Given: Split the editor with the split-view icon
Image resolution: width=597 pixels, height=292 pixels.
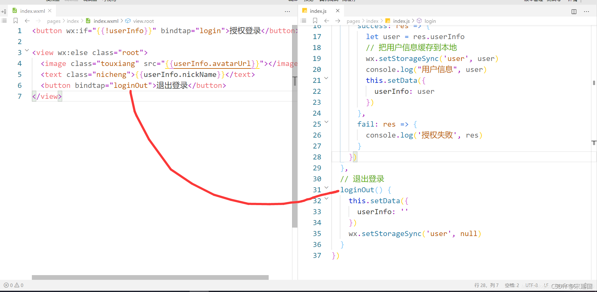Looking at the screenshot, I should [574, 12].
